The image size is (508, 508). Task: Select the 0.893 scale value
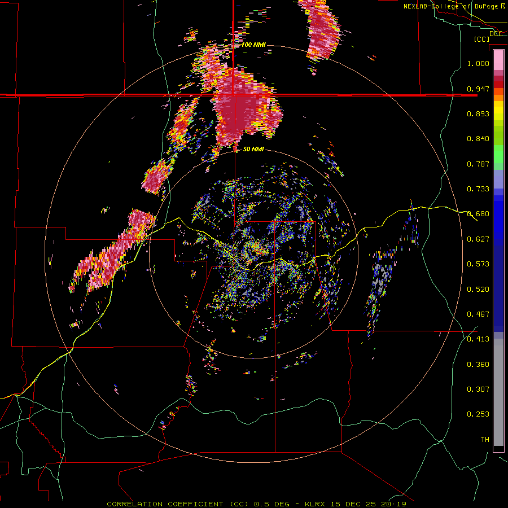[x=478, y=113]
